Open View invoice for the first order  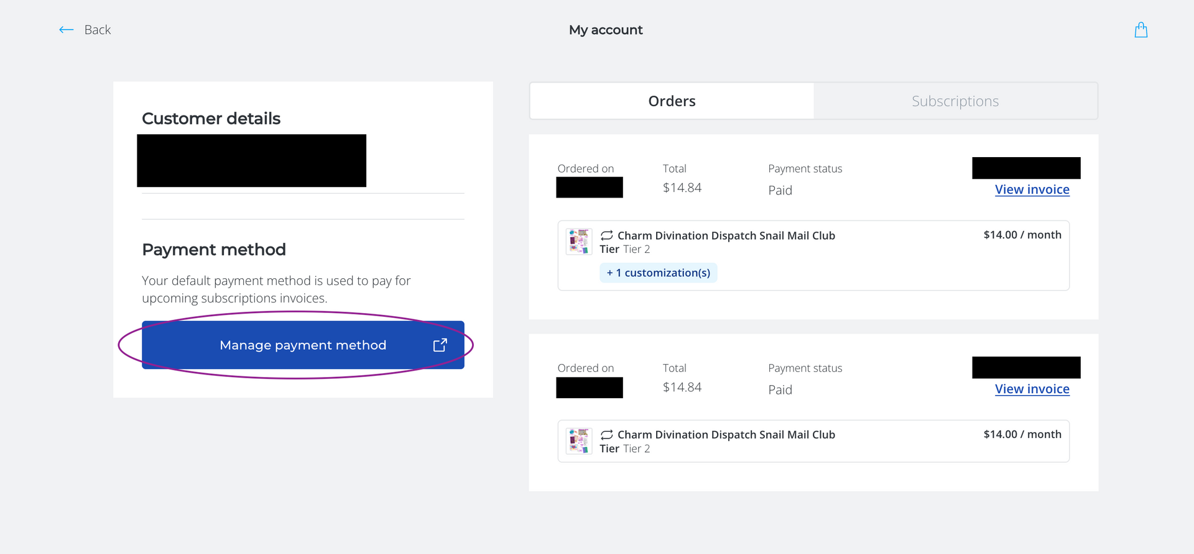click(x=1032, y=190)
